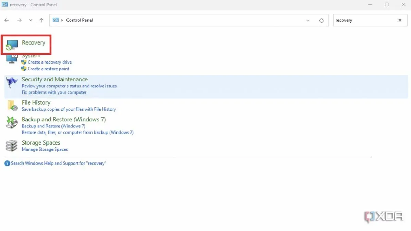411x231 pixels.
Task: Clear the recovery search text
Action: coord(400,20)
